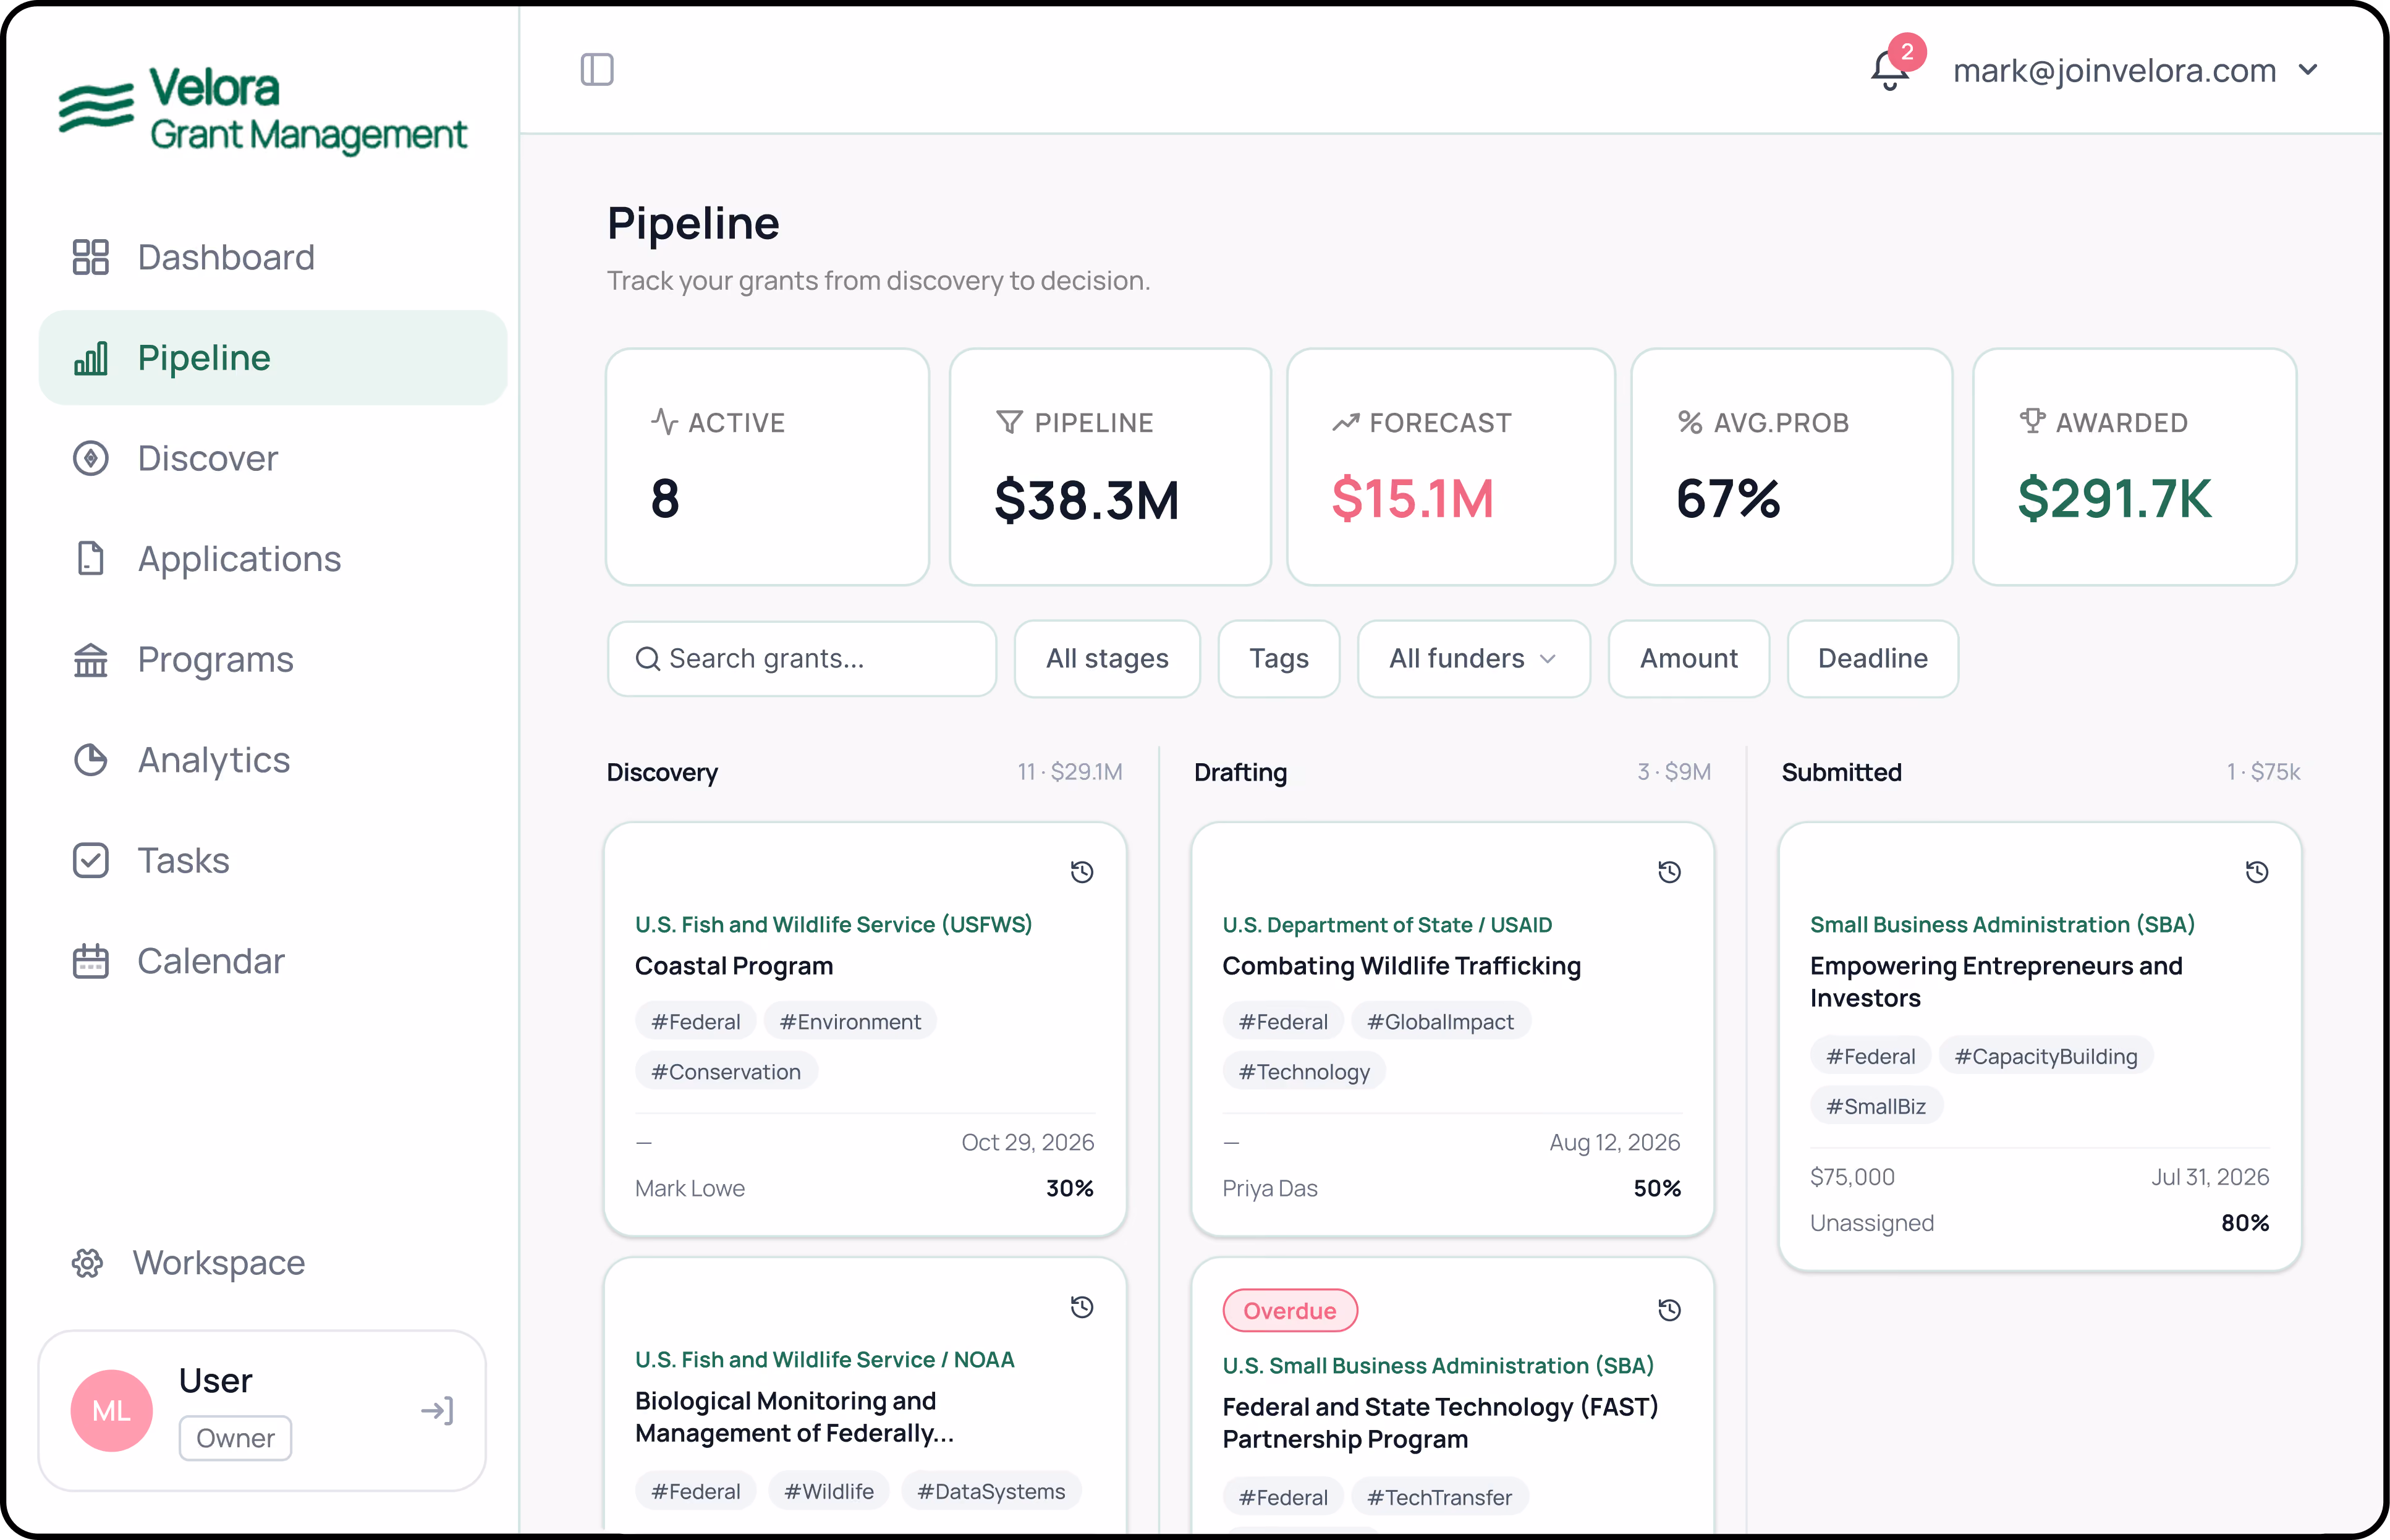This screenshot has height=1540, width=2390.
Task: Click the Forecast trend arrow icon
Action: point(1346,423)
